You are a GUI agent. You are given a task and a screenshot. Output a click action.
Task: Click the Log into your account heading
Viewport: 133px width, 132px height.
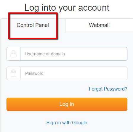(x=67, y=8)
